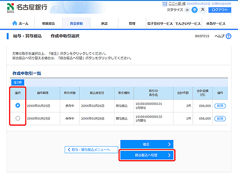Delete the first transaction with 削除
This screenshot has height=181, width=238.
[x=220, y=106]
